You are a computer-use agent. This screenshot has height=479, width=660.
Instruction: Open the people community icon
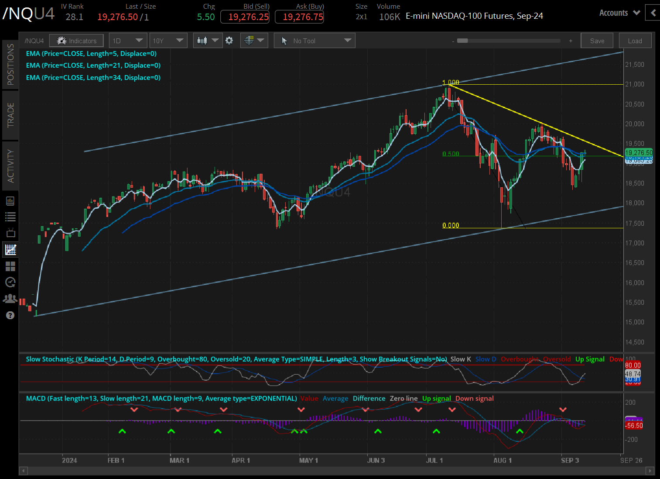point(10,299)
